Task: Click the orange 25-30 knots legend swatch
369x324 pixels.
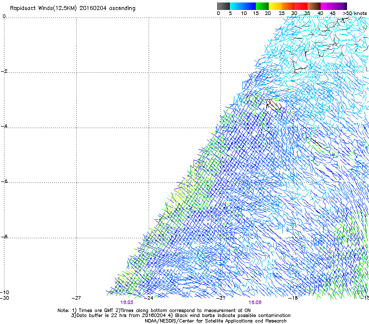Action: tap(288, 6)
